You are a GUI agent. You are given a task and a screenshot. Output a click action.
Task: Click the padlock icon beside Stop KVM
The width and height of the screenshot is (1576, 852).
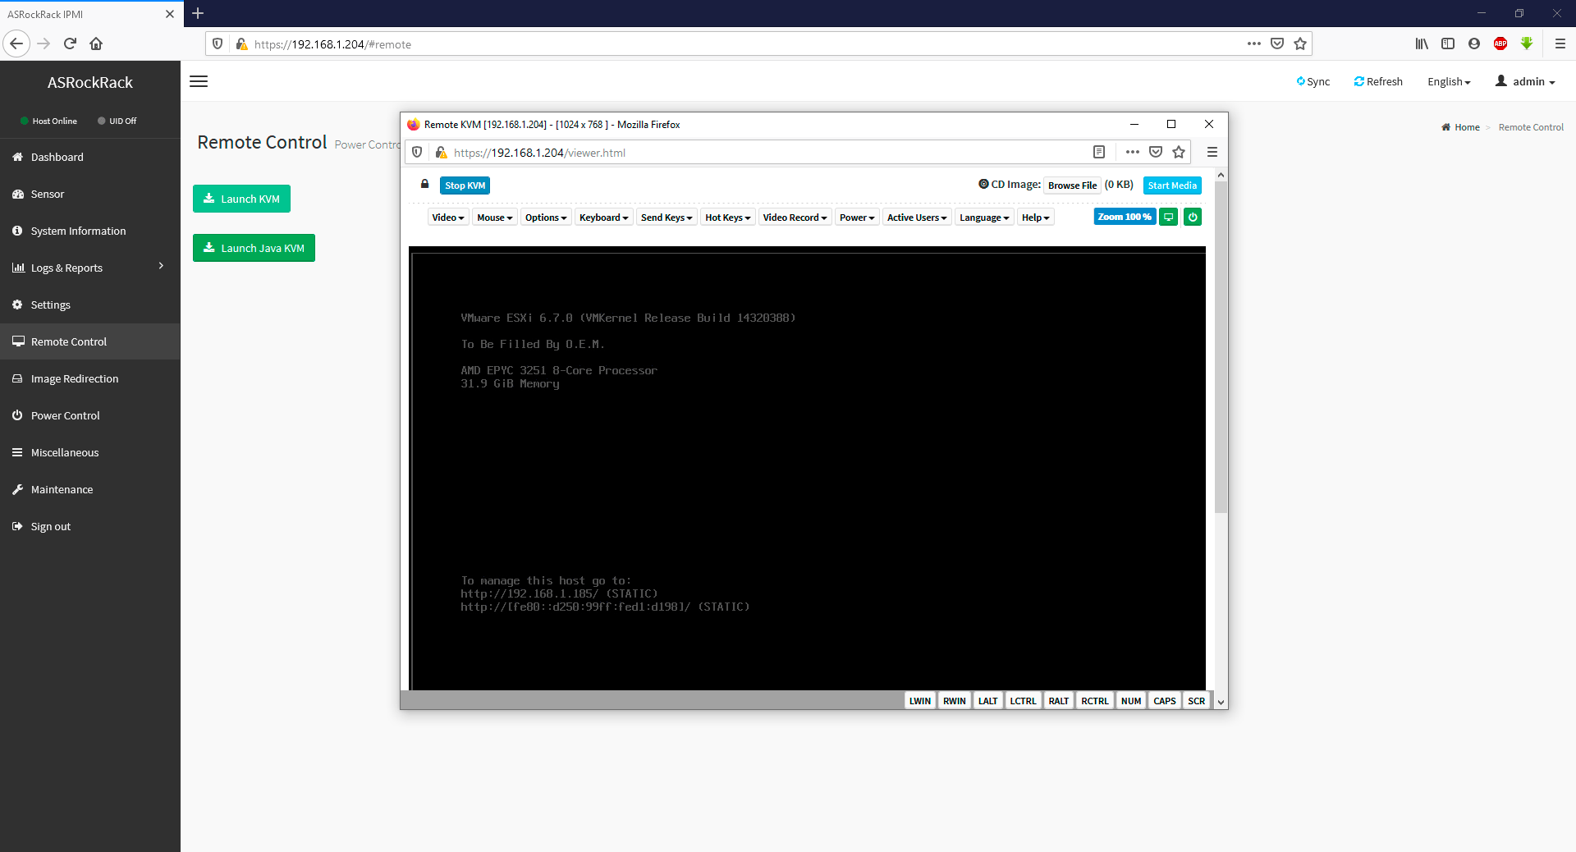coord(425,184)
